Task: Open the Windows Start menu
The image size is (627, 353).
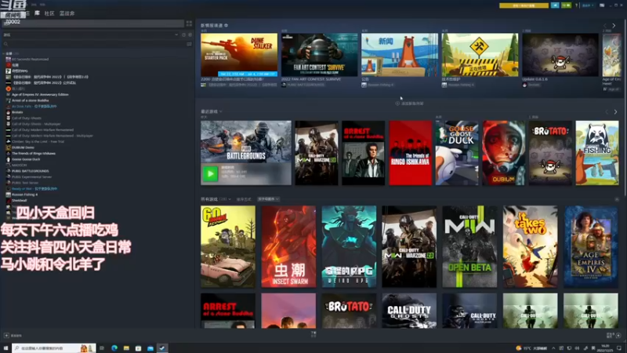Action: pyautogui.click(x=5, y=348)
